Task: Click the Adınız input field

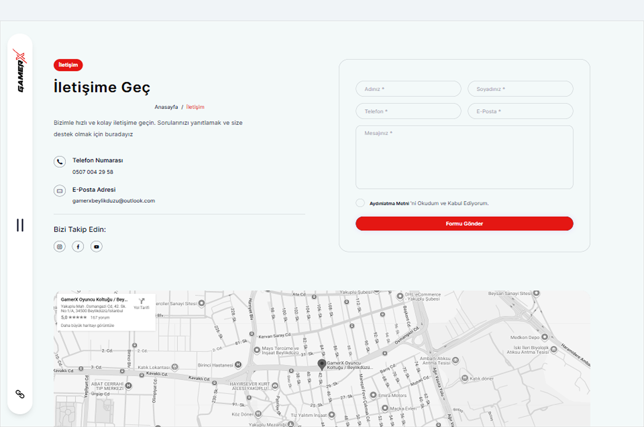Action: [x=408, y=89]
